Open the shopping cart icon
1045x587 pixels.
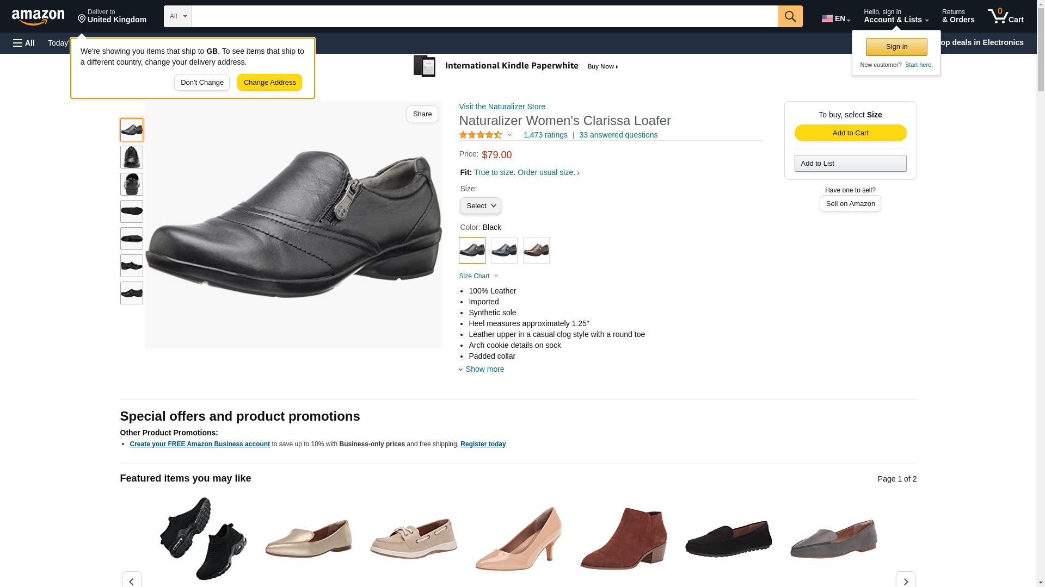(x=1005, y=16)
